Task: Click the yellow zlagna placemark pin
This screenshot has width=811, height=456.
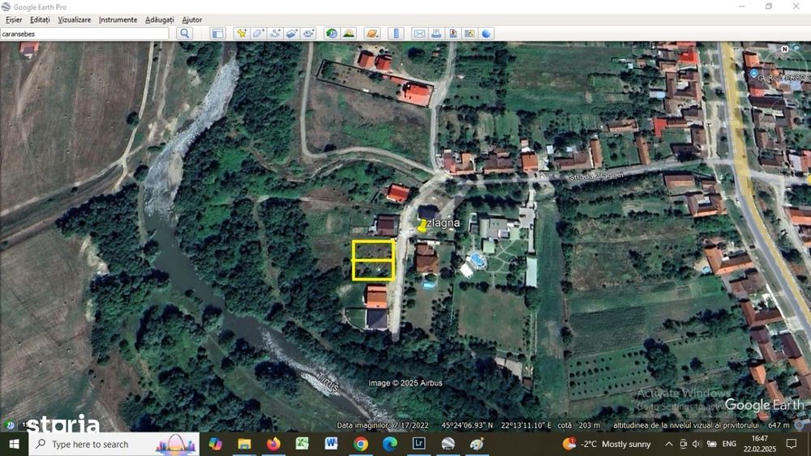Action: (423, 226)
